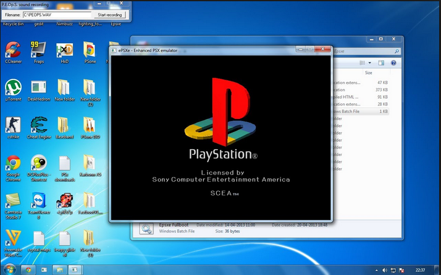Image resolution: width=441 pixels, height=275 pixels.
Task: Click the Epsxe Fullboot details pane file icon
Action: pyautogui.click(x=146, y=229)
